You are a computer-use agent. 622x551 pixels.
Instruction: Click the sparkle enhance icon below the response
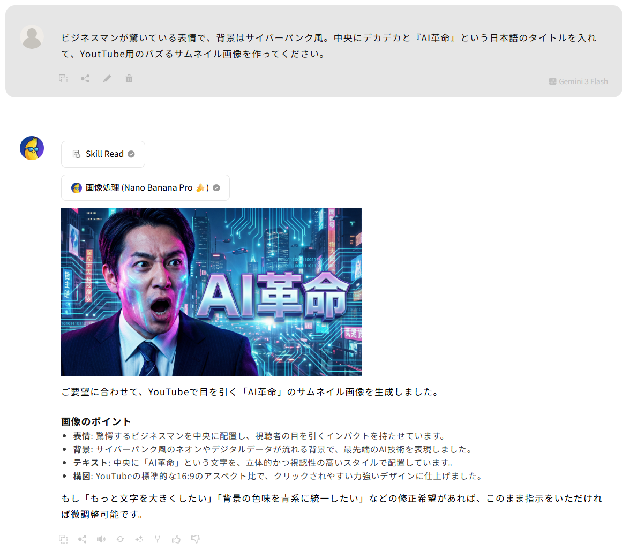coord(139,539)
